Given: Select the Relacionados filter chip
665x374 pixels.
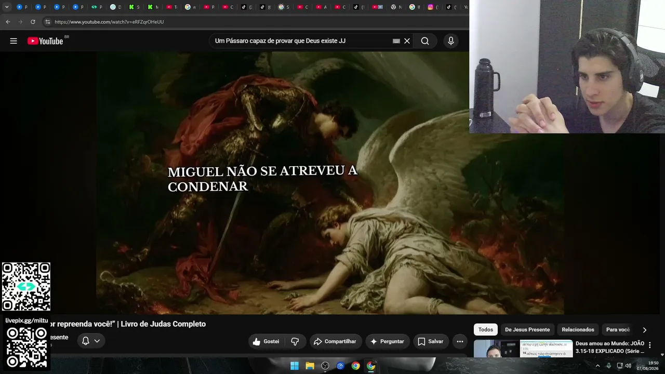Looking at the screenshot, I should pyautogui.click(x=578, y=329).
